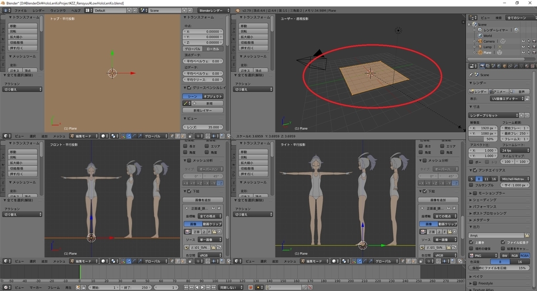Image resolution: width=537 pixels, height=291 pixels.
Task: Select anti-aliasing sample count 16
Action: pyautogui.click(x=493, y=179)
